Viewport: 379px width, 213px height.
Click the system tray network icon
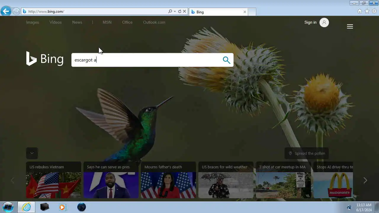coord(349,207)
